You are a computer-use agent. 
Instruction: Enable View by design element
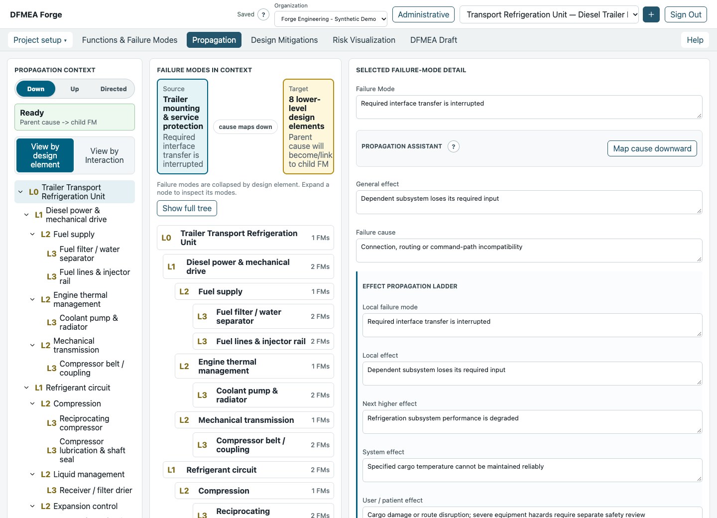[45, 155]
